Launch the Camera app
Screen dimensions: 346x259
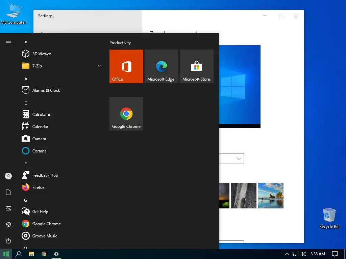coord(61,139)
